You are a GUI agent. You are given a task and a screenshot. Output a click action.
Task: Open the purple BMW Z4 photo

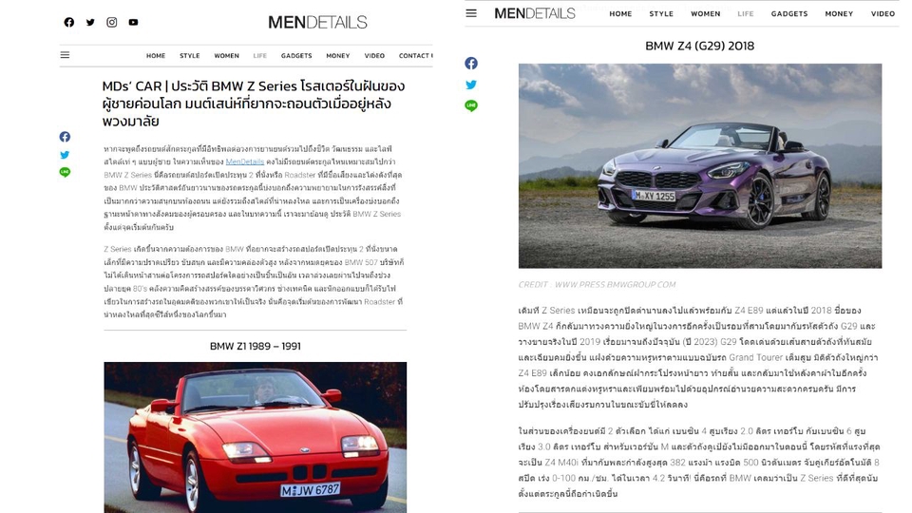tap(700, 165)
